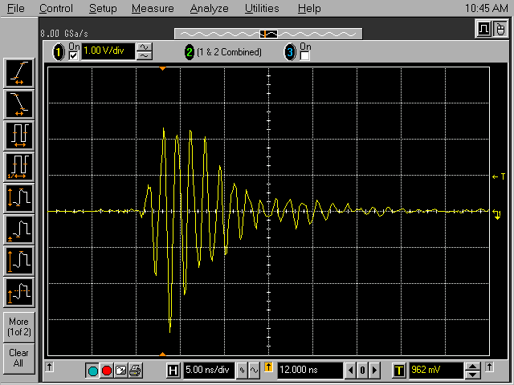Click the Clear All button
Image resolution: width=514 pixels, height=385 pixels.
click(x=19, y=359)
